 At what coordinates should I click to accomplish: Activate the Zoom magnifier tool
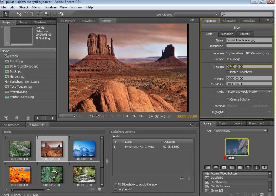click(46, 14)
